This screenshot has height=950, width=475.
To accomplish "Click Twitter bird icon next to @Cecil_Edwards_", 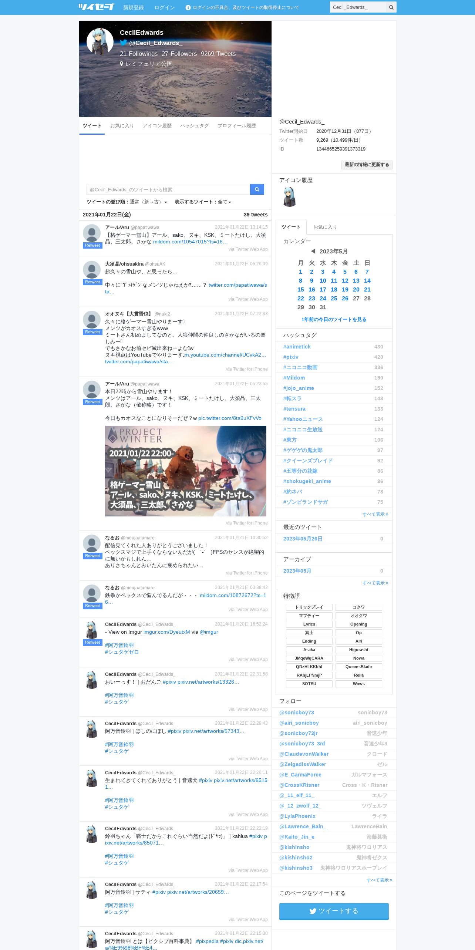I will pos(124,43).
